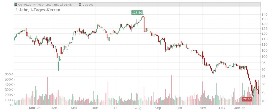Select the 'Mär 25' date axis label

[35, 108]
